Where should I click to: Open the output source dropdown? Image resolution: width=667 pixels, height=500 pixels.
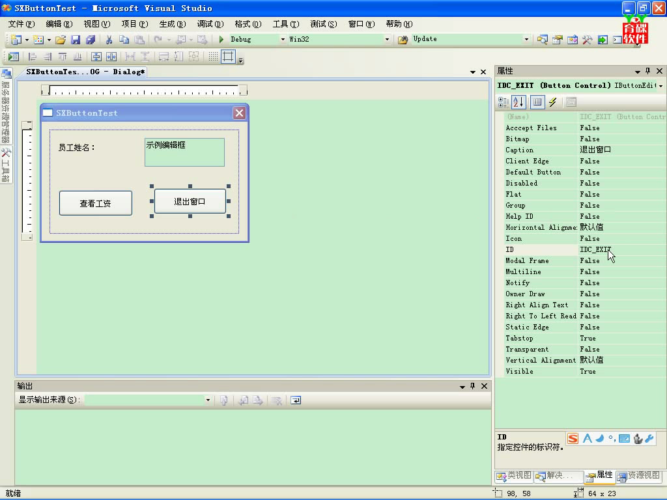pyautogui.click(x=208, y=400)
